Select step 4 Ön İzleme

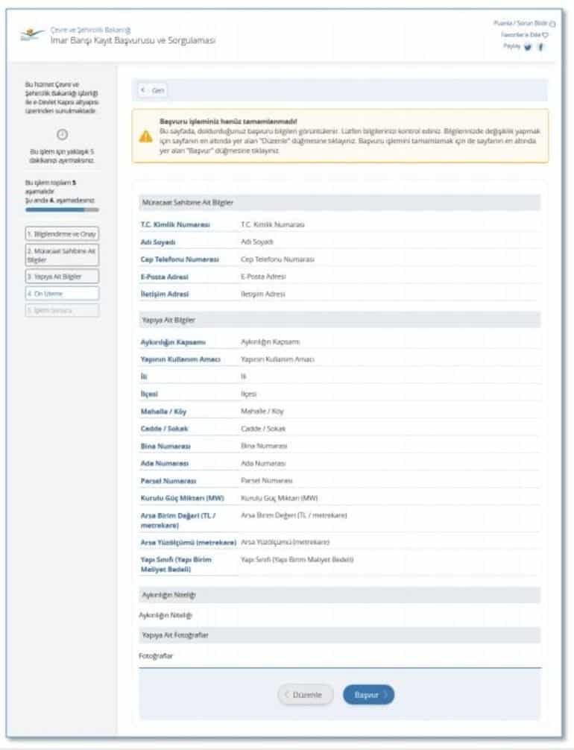62,294
